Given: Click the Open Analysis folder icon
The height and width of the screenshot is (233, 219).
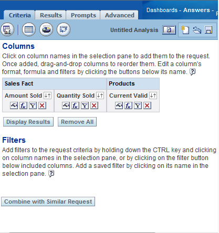Looking at the screenshot, I should (x=197, y=30).
